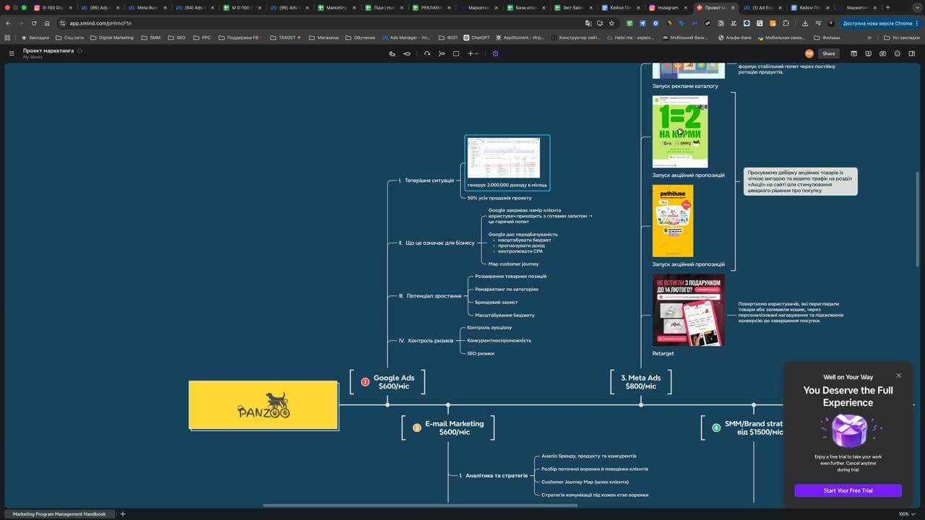Select 'Контроль ризиків' subtopic
925x520 pixels.
426,341
